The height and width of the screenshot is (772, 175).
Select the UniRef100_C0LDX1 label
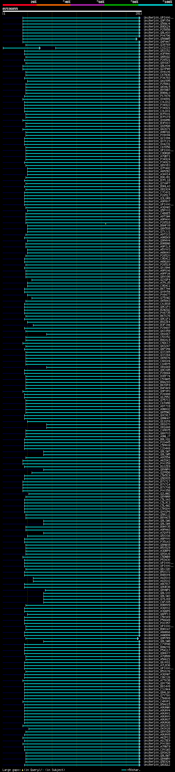point(157,111)
